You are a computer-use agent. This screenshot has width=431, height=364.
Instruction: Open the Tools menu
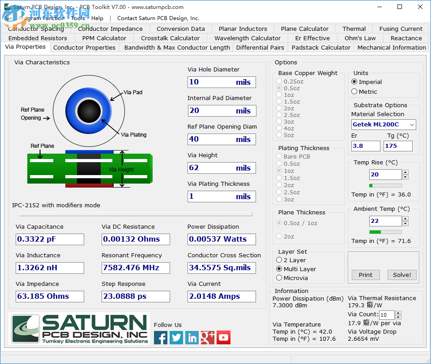point(78,18)
